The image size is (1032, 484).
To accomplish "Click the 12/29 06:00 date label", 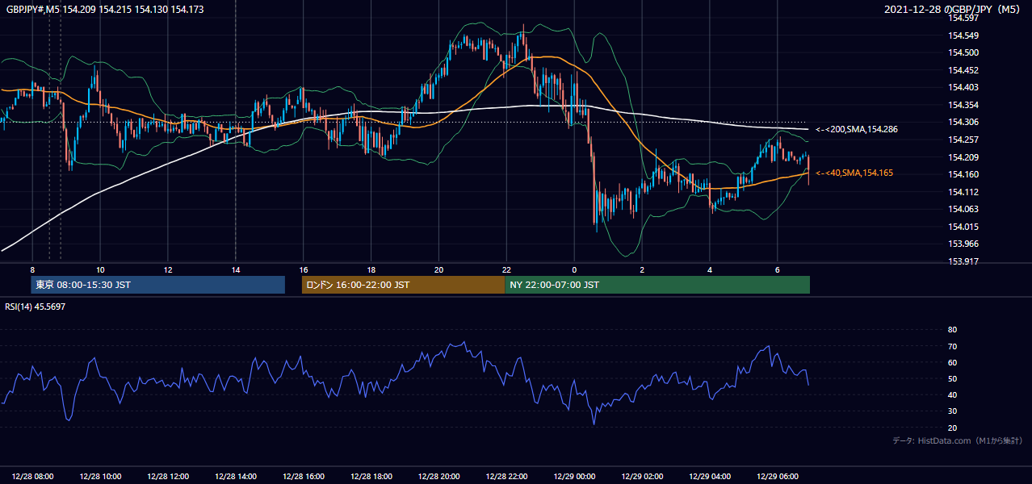I will (x=778, y=476).
